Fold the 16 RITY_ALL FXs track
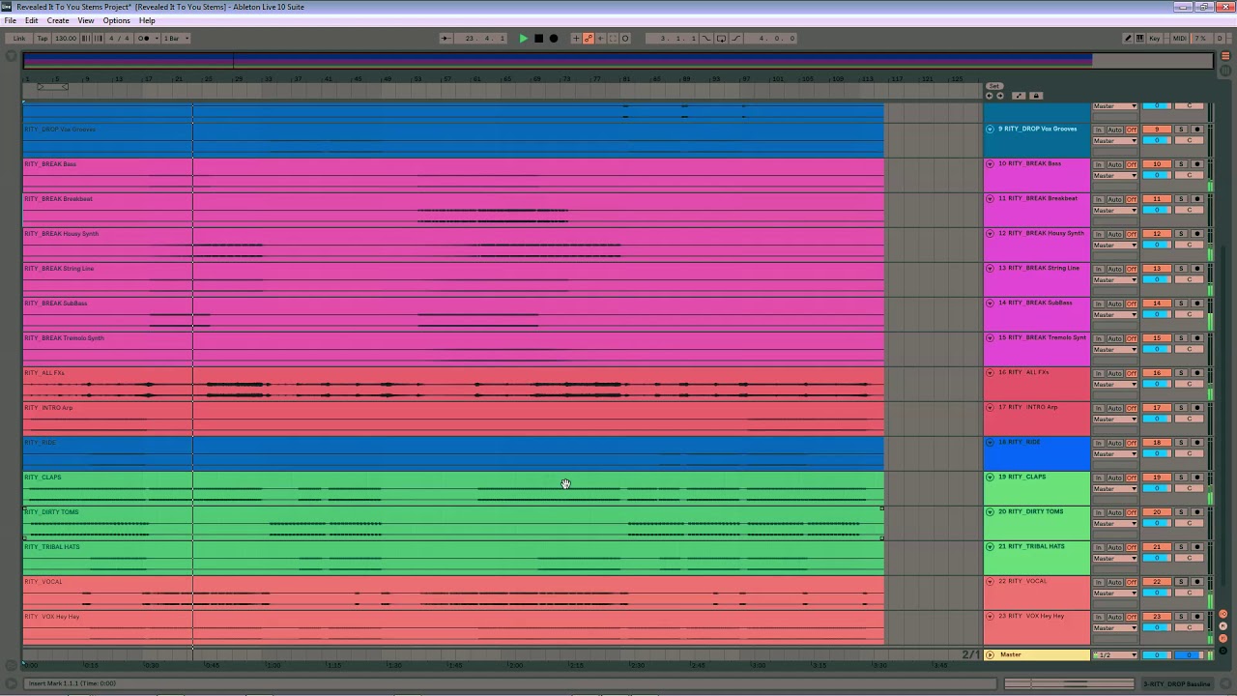This screenshot has width=1237, height=696. tap(990, 372)
